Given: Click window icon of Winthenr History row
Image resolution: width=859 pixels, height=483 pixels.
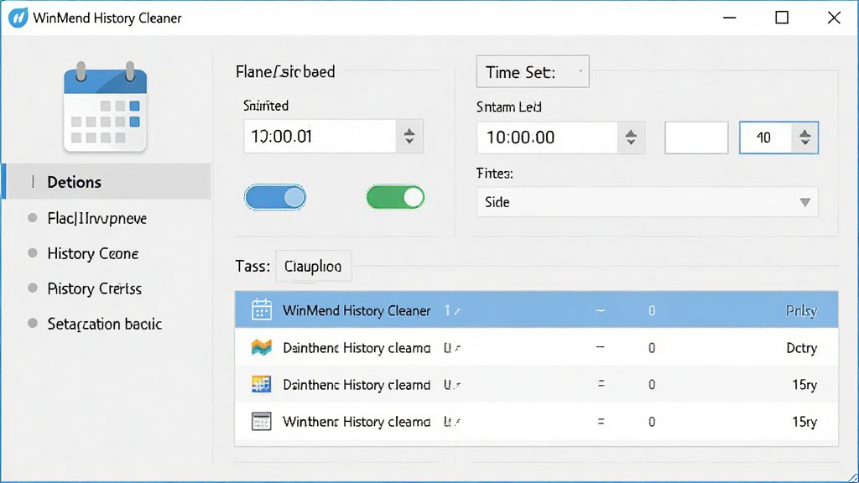Looking at the screenshot, I should pyautogui.click(x=262, y=422).
